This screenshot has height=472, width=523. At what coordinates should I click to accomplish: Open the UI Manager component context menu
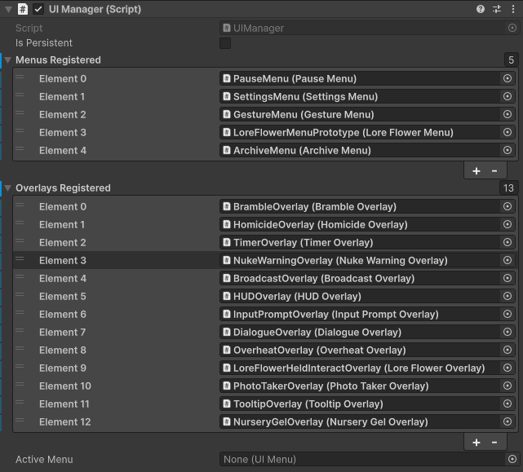pyautogui.click(x=513, y=9)
